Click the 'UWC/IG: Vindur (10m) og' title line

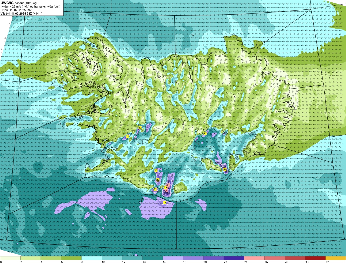[x=18, y=3]
